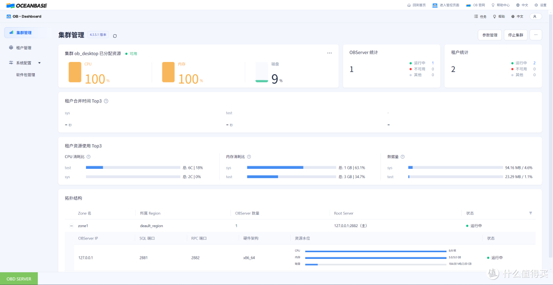Click the running tenant count link 2
Screen dimensions: 553x285
pyautogui.click(x=534, y=63)
